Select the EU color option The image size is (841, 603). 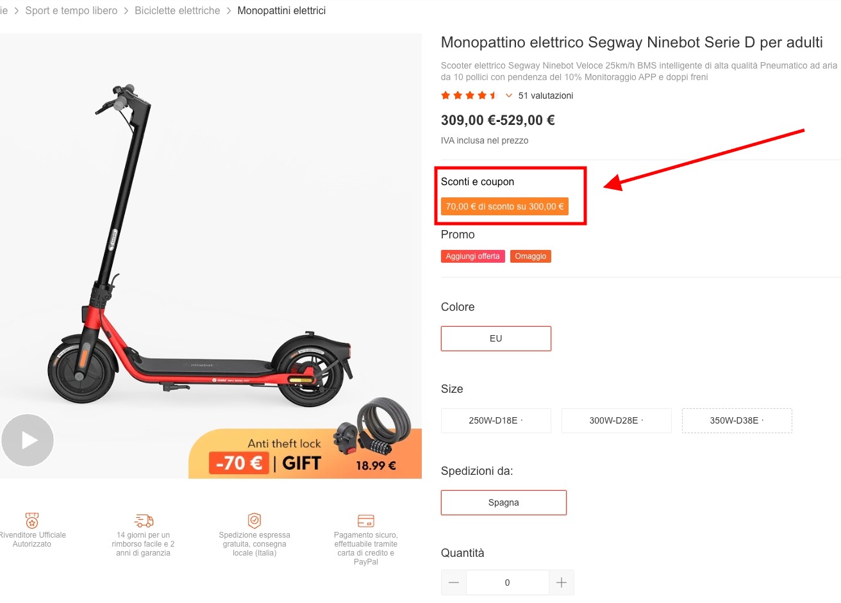(495, 338)
